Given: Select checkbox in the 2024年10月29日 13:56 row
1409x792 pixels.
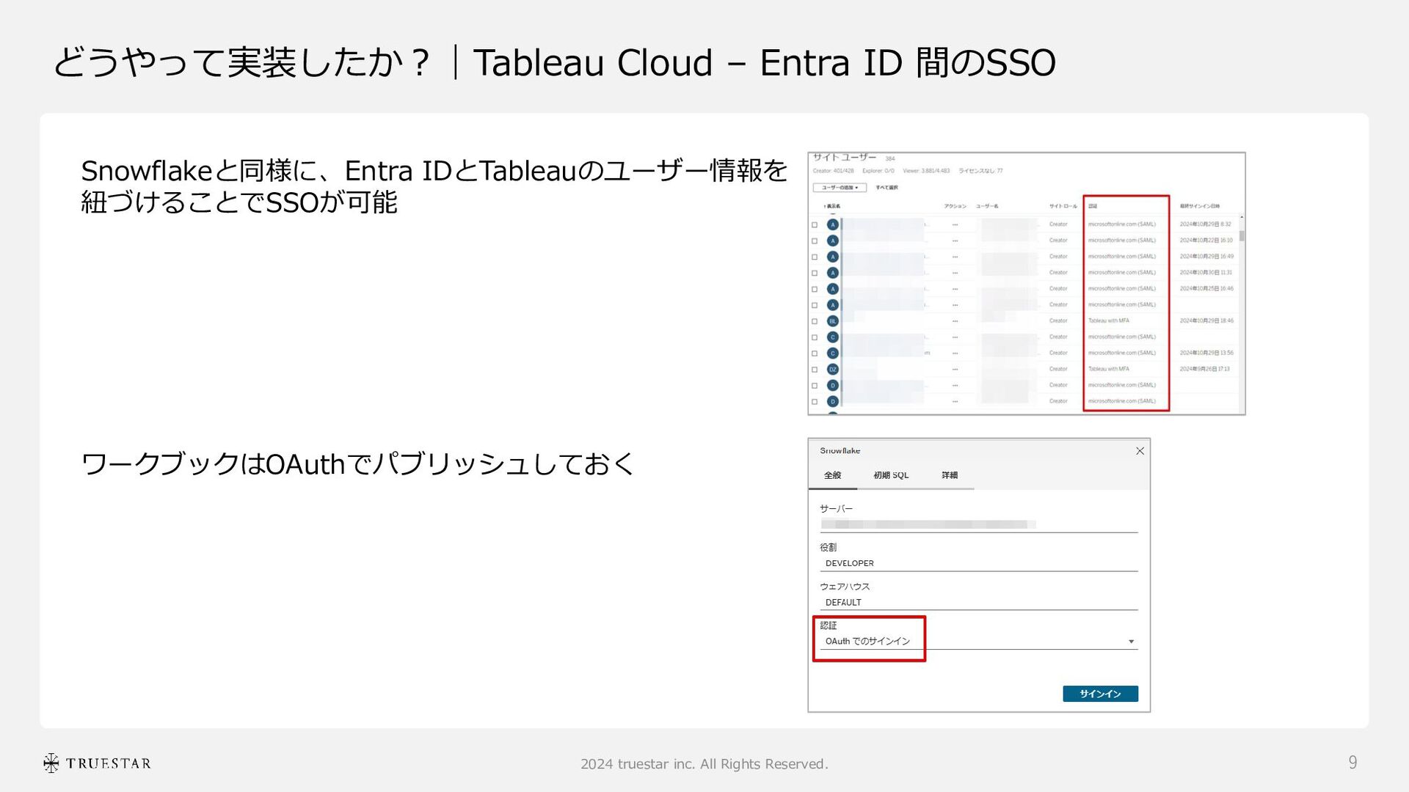Looking at the screenshot, I should coord(815,353).
